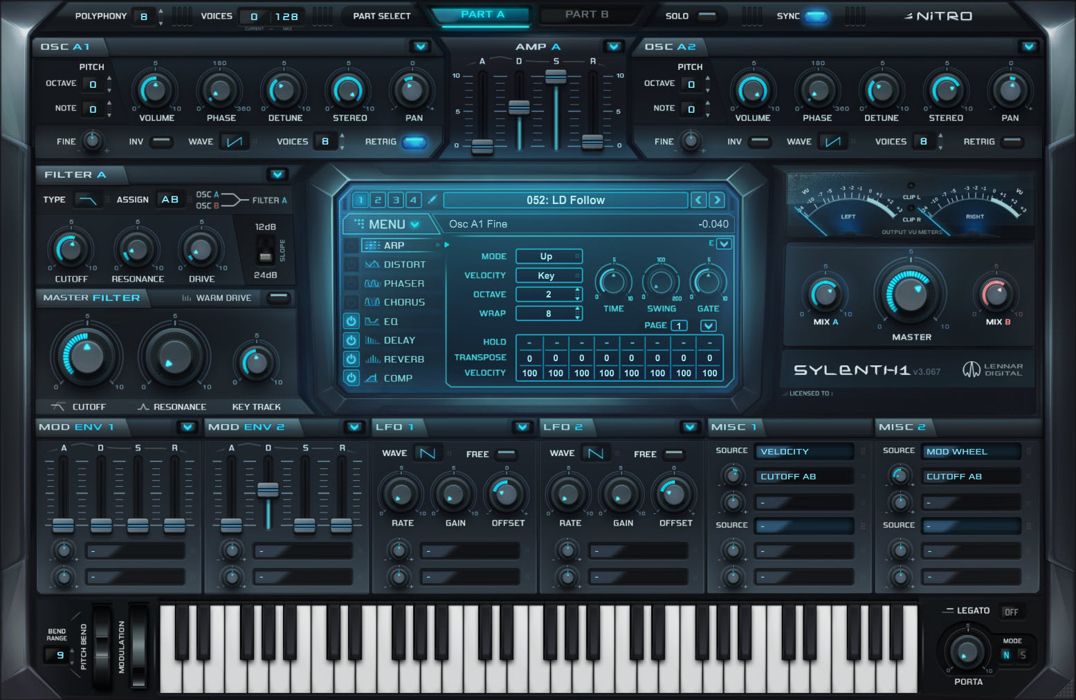Click the AMP A Sustain slider
The height and width of the screenshot is (700, 1076).
[556, 77]
